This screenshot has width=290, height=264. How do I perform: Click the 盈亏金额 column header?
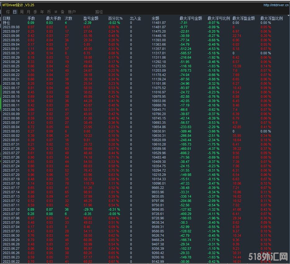[91, 18]
